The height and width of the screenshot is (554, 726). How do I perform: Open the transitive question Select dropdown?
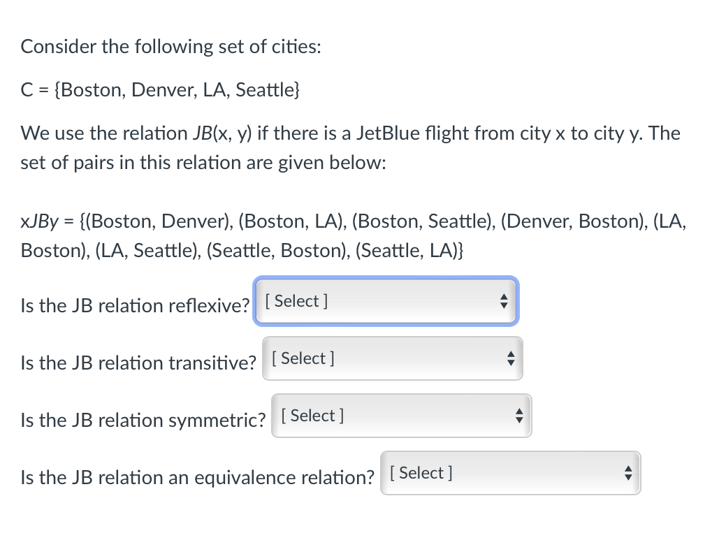tap(392, 358)
